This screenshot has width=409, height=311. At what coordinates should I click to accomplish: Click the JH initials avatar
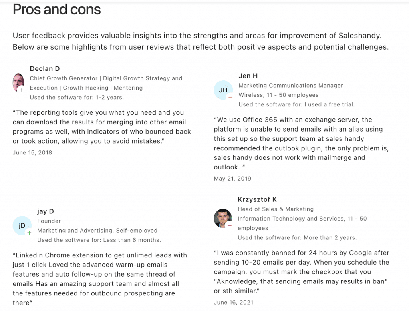click(223, 90)
